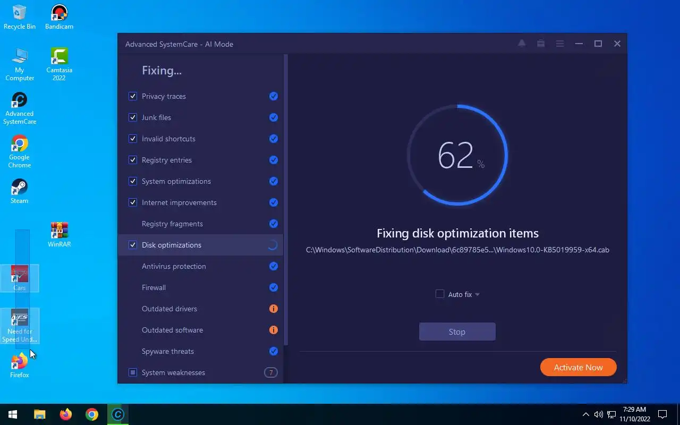
Task: Enable the Auto fix checkbox
Action: coord(440,294)
